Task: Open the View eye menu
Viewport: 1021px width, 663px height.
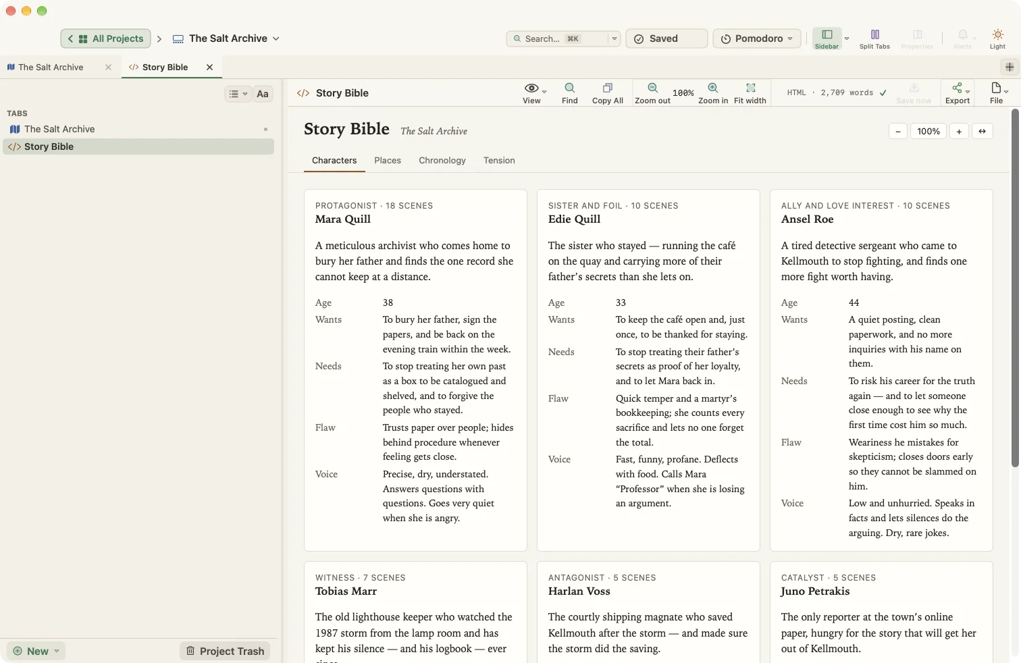Action: tap(533, 93)
